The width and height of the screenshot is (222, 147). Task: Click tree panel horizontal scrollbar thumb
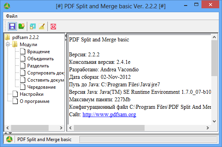[x=30, y=128]
